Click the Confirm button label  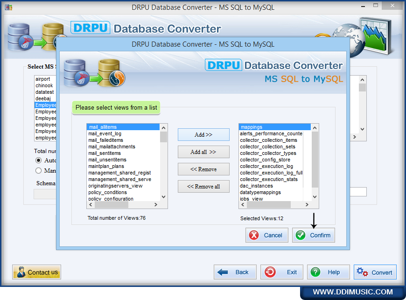click(x=320, y=235)
